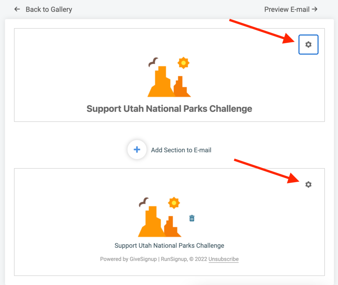Select the footer Utah parks logo image
Screen dimensions: 338x285
click(160, 217)
